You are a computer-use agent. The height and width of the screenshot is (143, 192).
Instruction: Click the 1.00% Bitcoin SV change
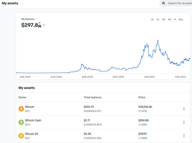[x=143, y=138]
